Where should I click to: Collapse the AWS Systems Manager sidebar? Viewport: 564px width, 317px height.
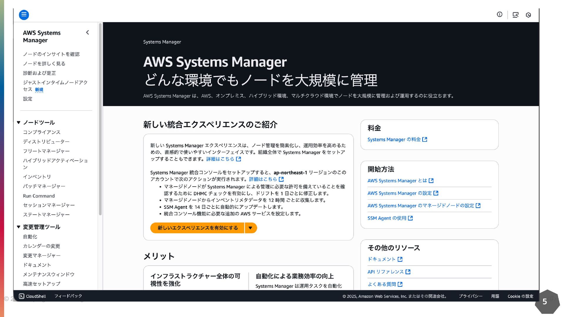[x=87, y=33]
